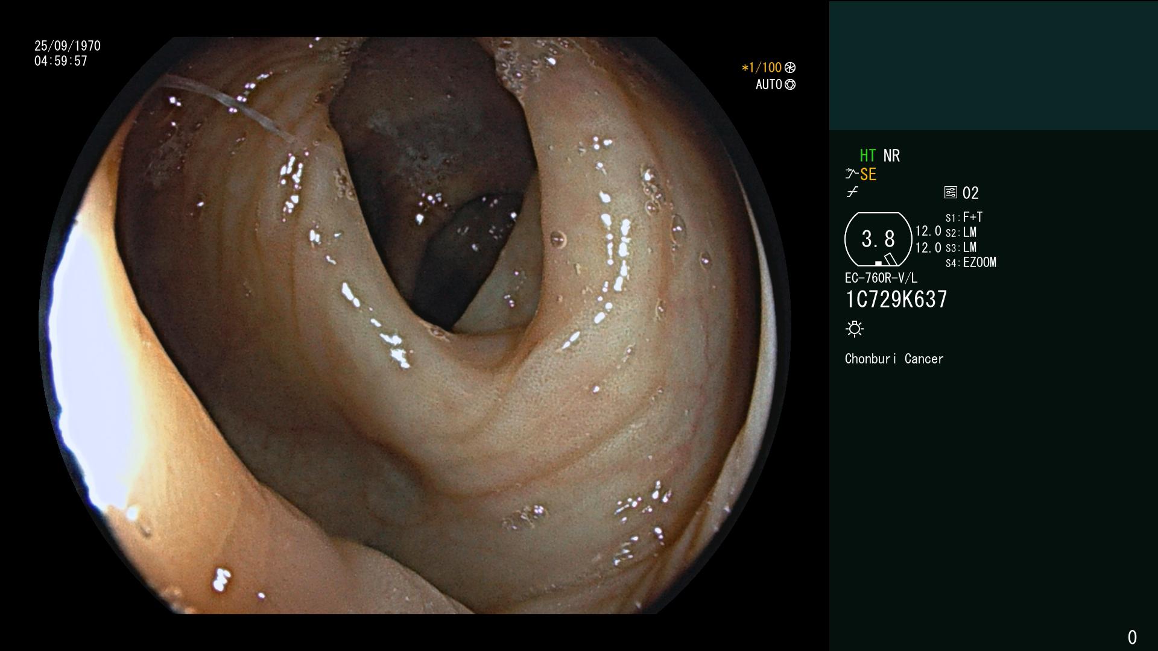
Task: Click the AUTO iris mode icon
Action: pos(790,84)
